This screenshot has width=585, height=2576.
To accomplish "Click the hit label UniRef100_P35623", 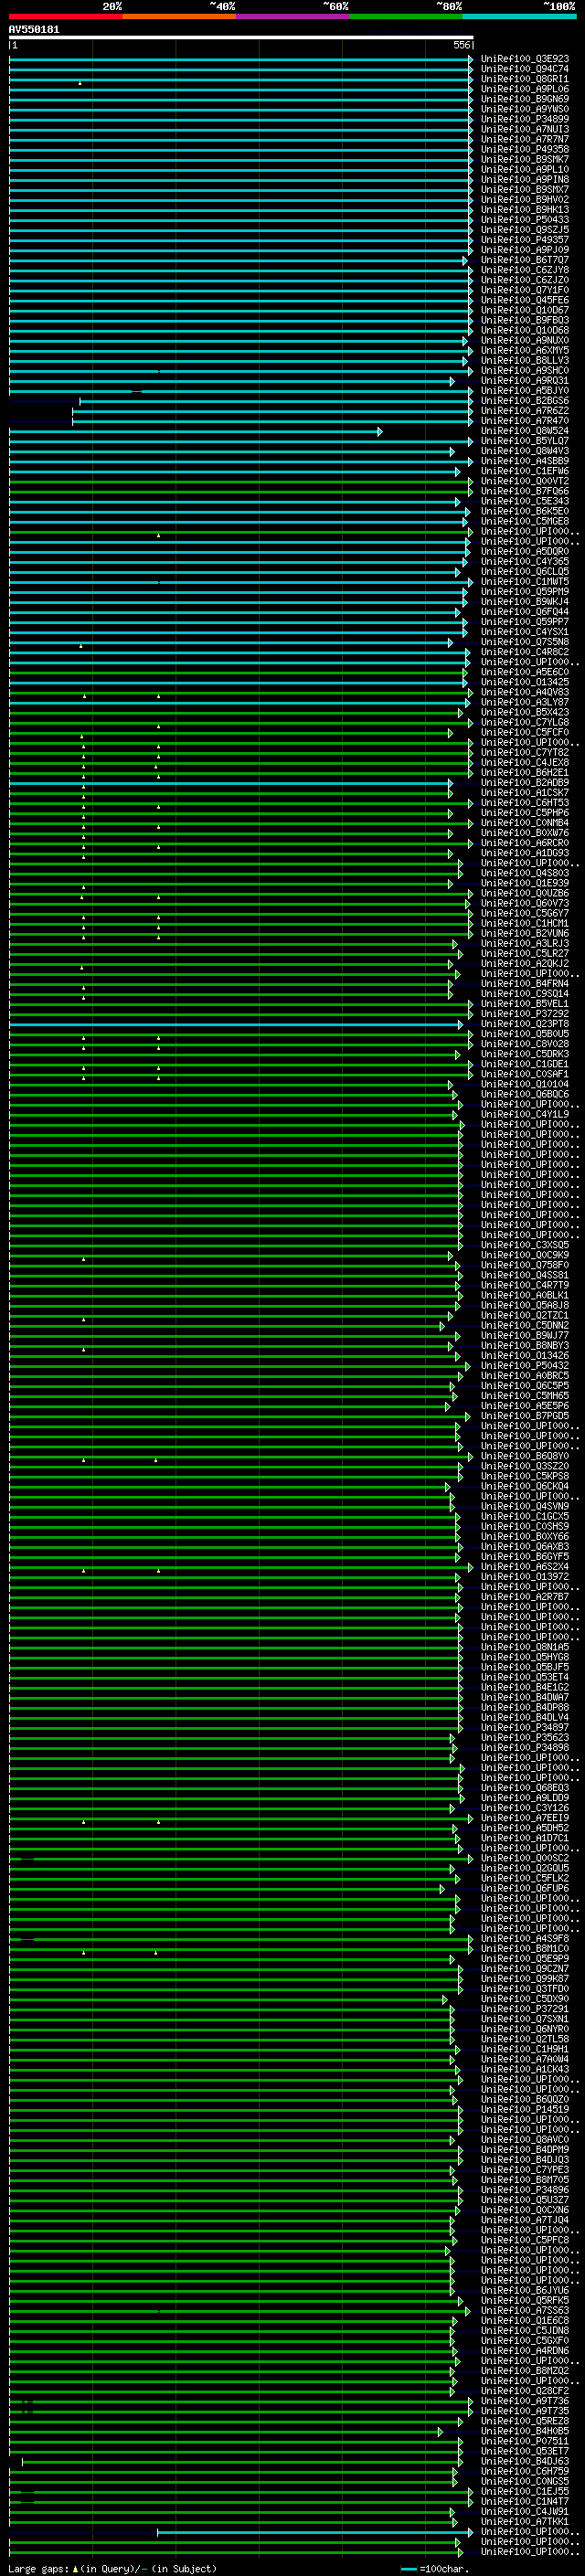I will pos(525,1738).
